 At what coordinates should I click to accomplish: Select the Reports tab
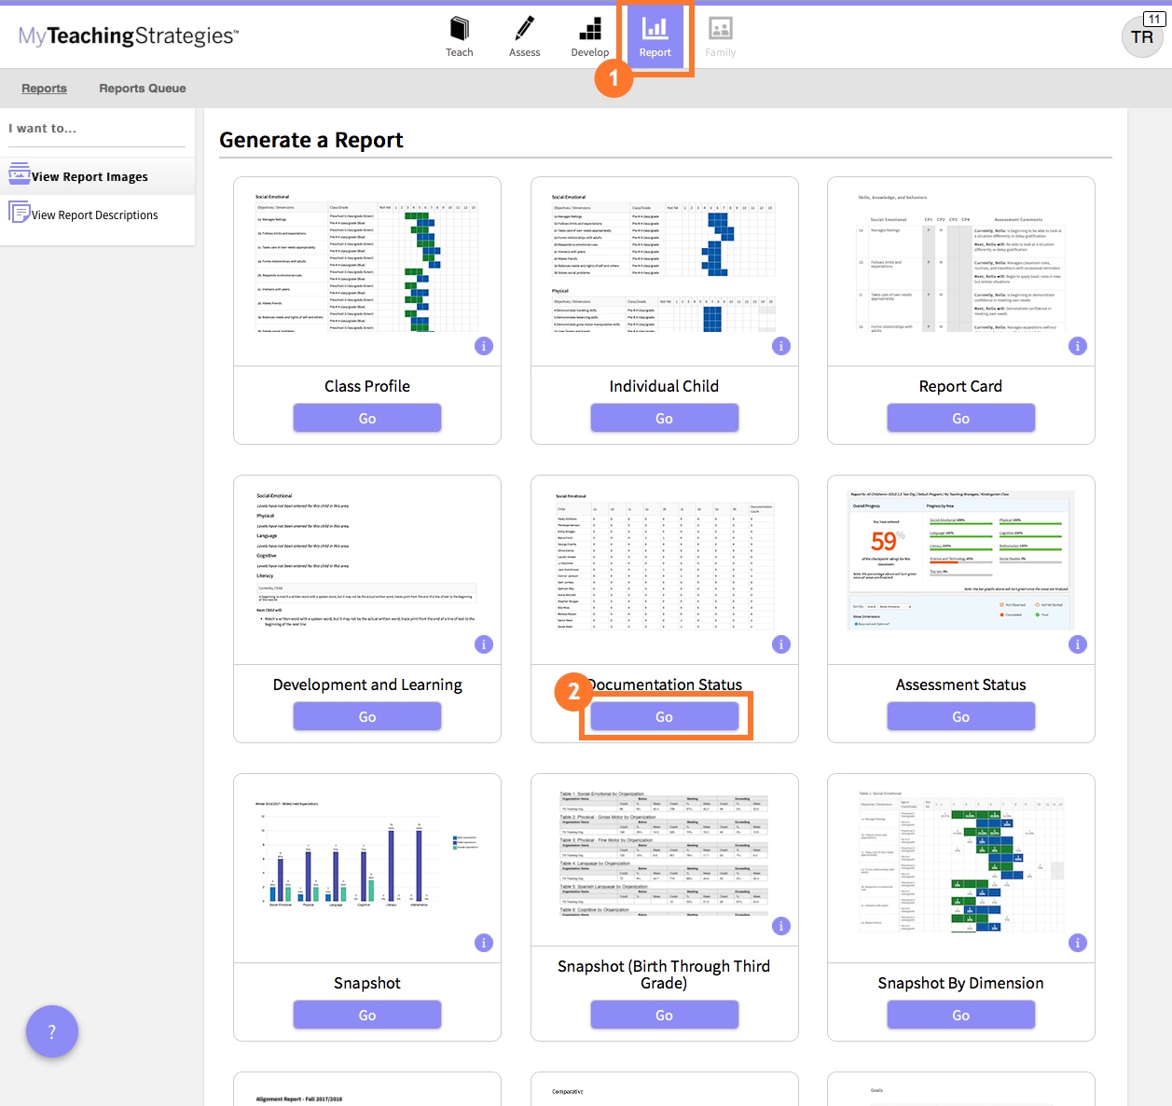click(x=44, y=89)
